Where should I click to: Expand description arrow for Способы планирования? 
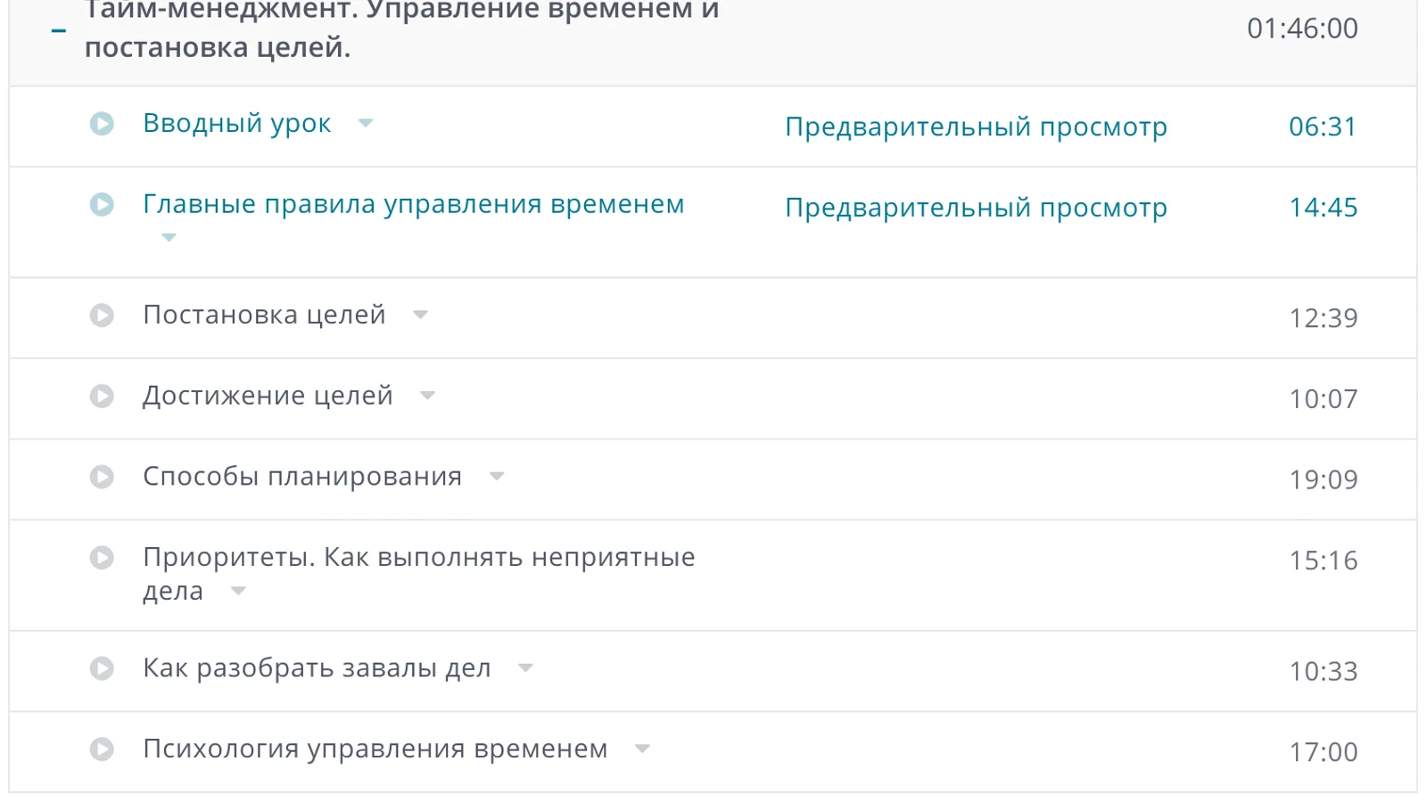tap(497, 477)
